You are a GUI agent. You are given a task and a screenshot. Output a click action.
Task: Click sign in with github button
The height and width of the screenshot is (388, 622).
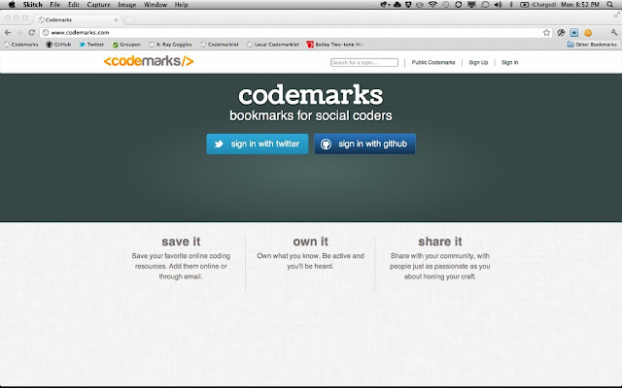[365, 144]
